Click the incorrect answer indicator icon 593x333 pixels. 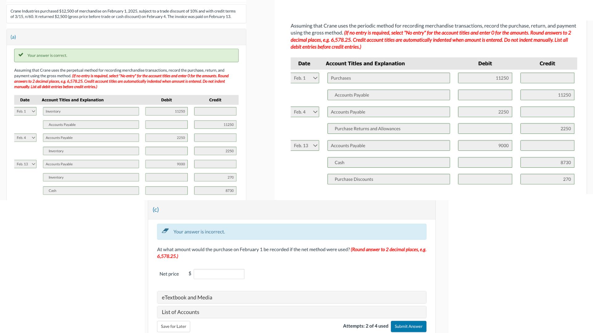pyautogui.click(x=166, y=231)
